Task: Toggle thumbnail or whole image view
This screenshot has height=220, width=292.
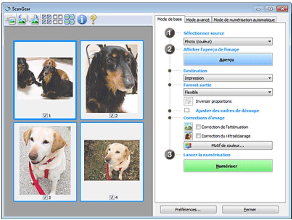Action: [x=11, y=19]
